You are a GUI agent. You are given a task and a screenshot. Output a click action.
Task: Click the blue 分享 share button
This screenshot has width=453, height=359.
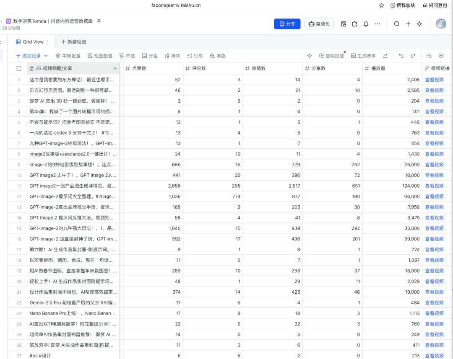pos(287,24)
